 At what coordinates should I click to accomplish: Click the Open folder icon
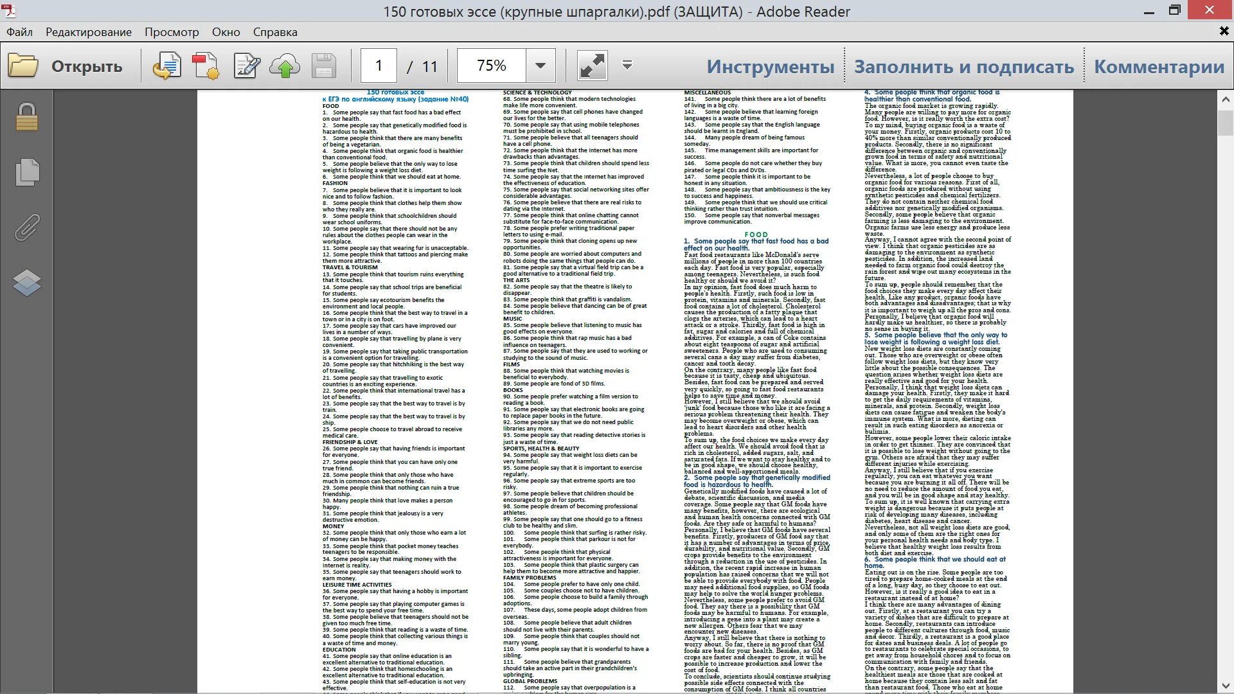tap(23, 66)
